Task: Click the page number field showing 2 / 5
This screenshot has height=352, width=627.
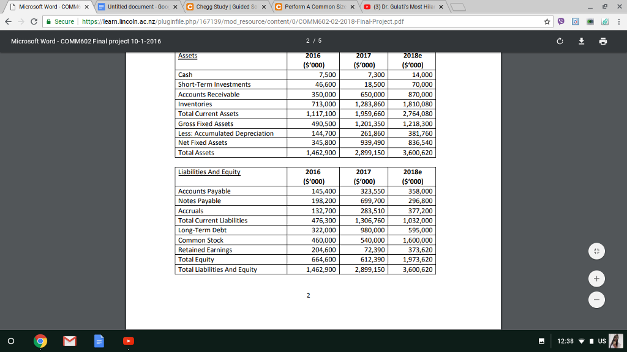Action: point(313,41)
